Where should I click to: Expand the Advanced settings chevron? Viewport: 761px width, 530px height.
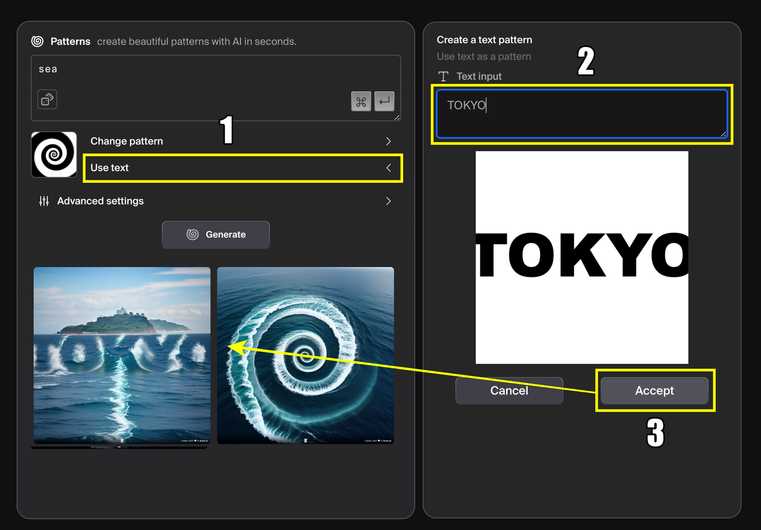tap(388, 201)
